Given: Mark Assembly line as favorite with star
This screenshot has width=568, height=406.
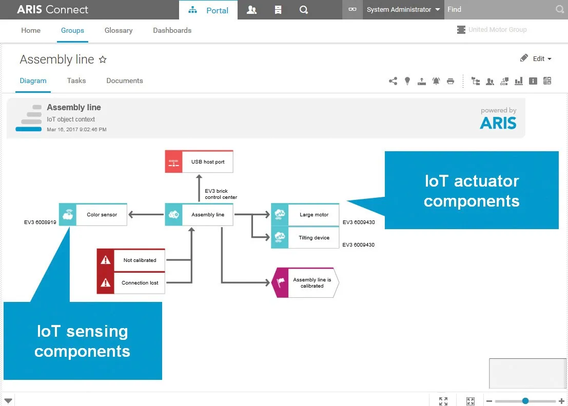Looking at the screenshot, I should (x=103, y=59).
